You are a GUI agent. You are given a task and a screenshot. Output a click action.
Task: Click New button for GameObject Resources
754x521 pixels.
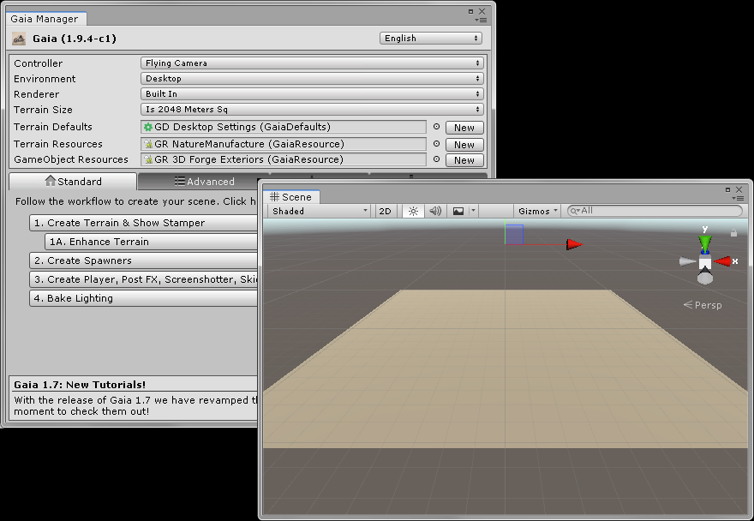464,159
